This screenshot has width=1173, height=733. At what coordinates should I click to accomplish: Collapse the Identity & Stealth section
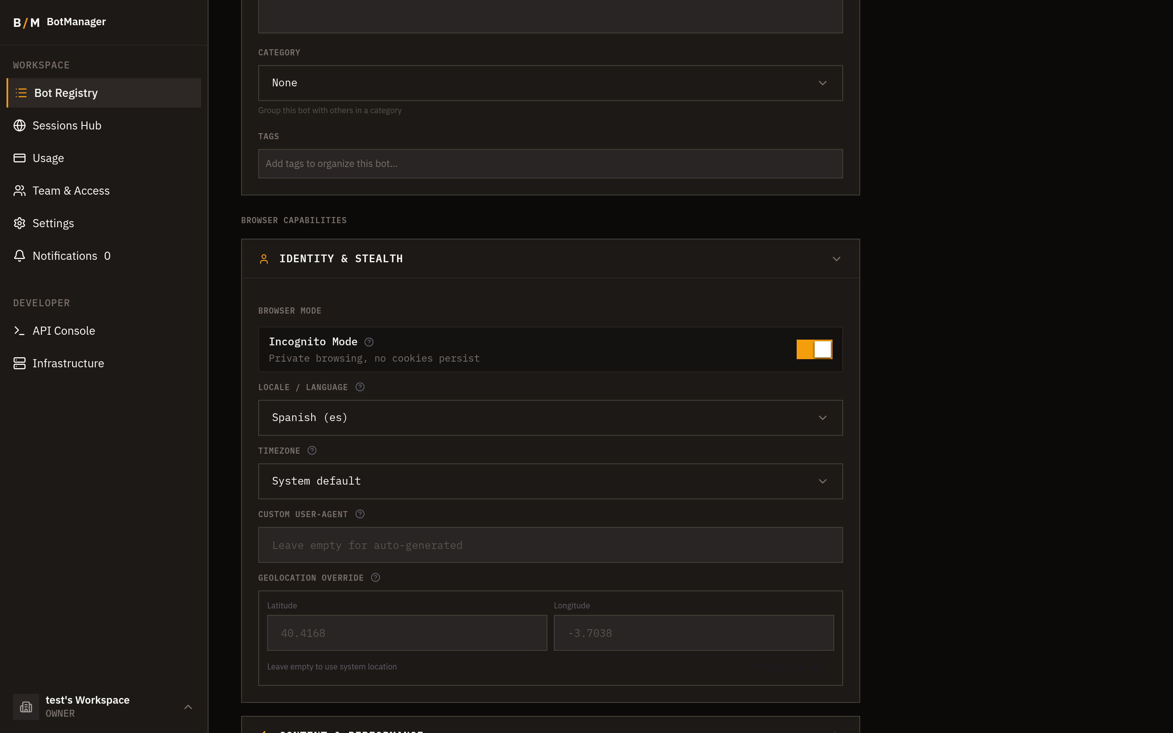point(837,259)
